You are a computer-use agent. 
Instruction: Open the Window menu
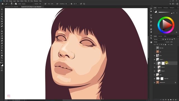36,1
